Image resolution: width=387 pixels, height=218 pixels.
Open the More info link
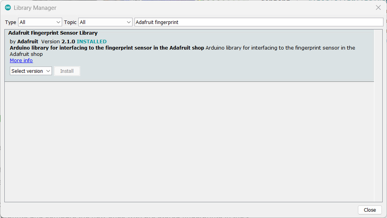point(21,61)
